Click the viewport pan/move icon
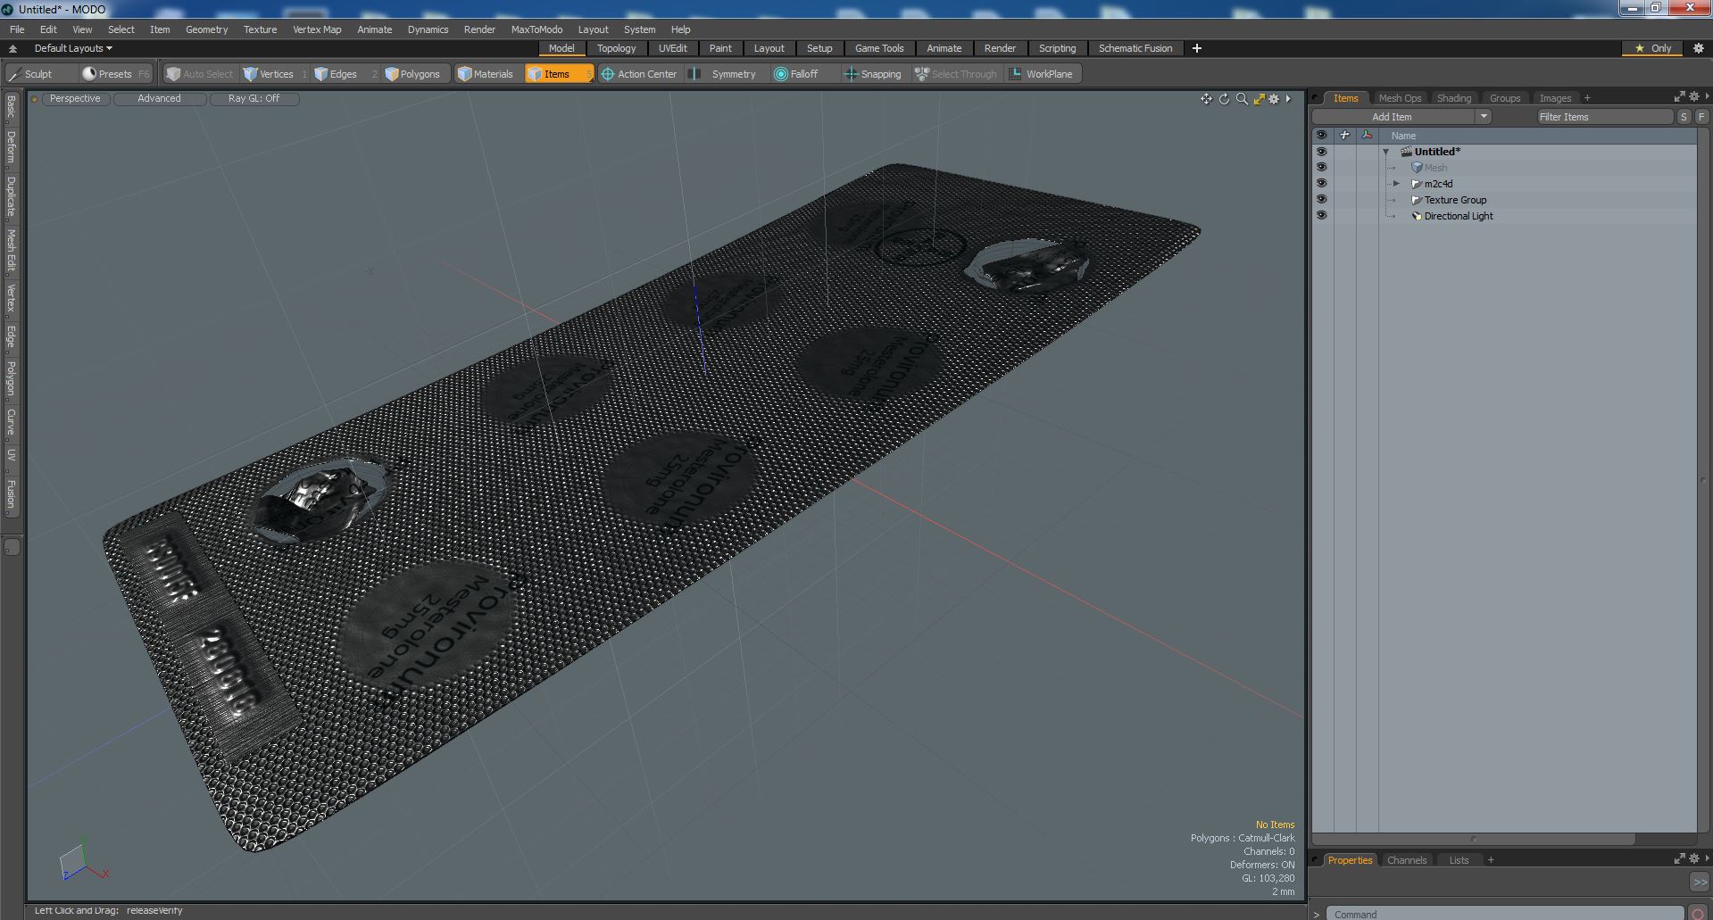1713x920 pixels. click(x=1206, y=99)
